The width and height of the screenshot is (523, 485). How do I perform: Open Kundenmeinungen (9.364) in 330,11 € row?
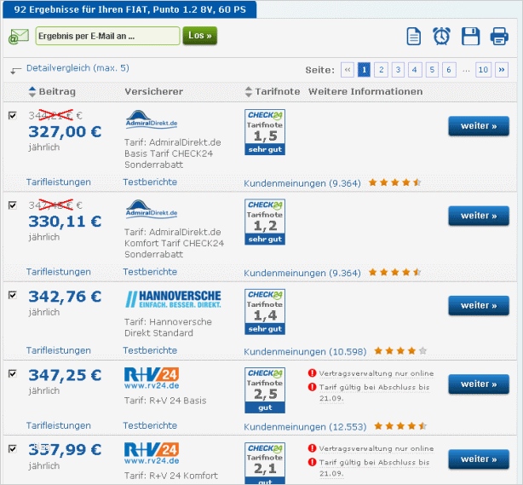pyautogui.click(x=302, y=273)
